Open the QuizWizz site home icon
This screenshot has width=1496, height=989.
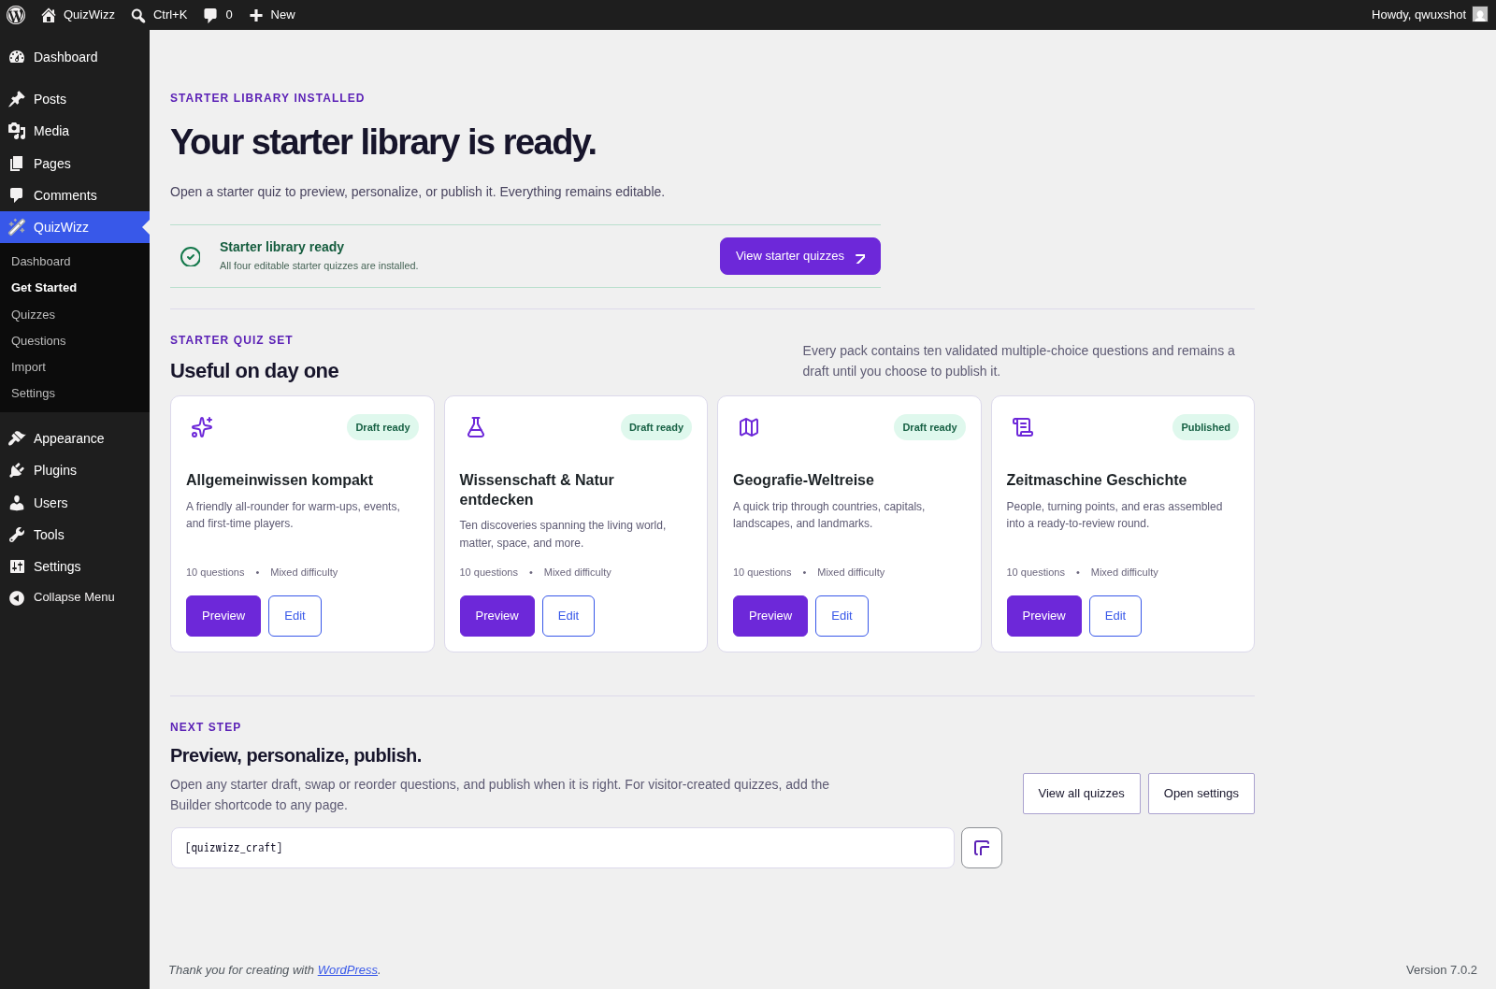[x=49, y=15]
